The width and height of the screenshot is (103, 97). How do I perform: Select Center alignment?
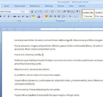point(51,16)
